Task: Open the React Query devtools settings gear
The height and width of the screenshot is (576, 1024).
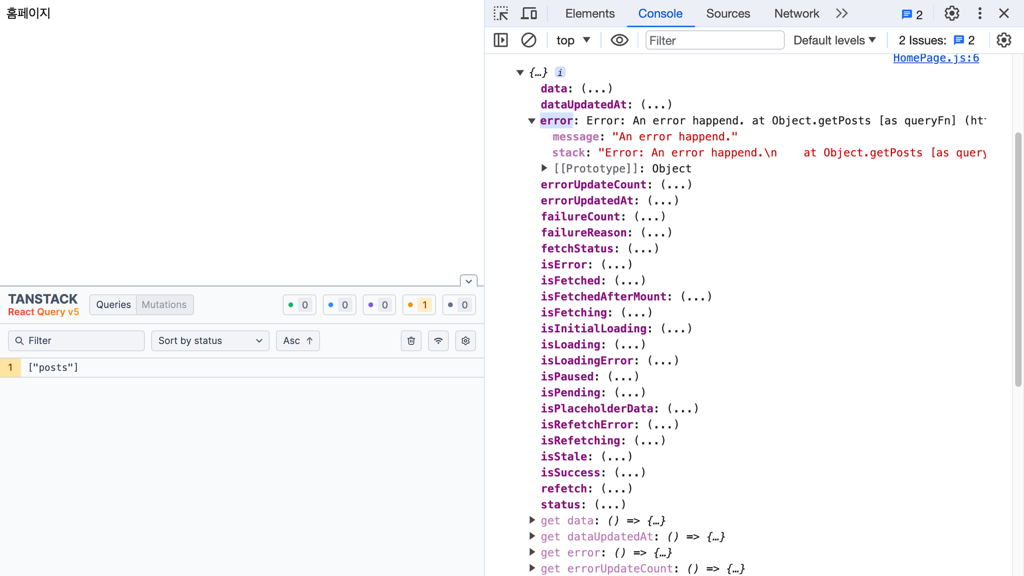Action: (465, 341)
